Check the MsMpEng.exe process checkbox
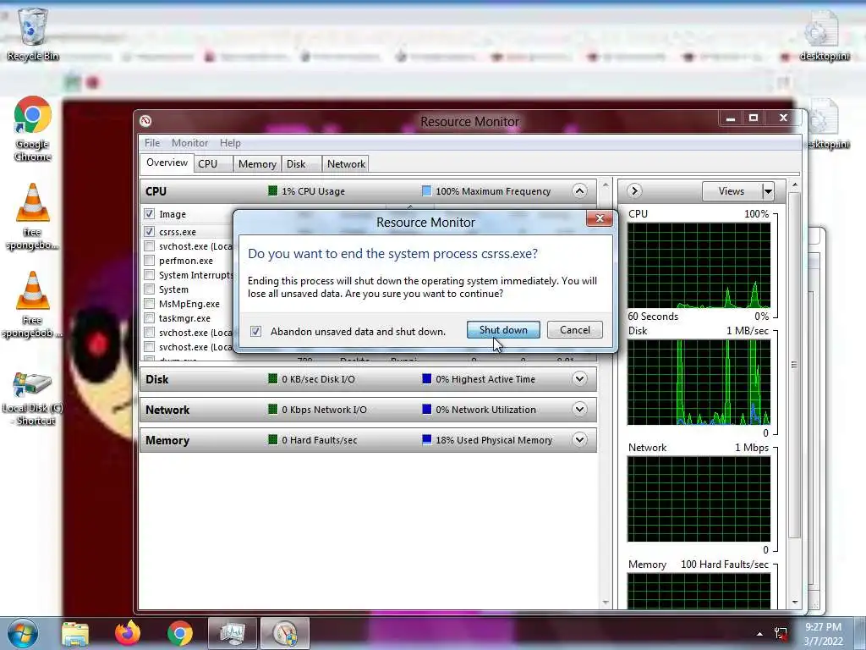 [149, 304]
